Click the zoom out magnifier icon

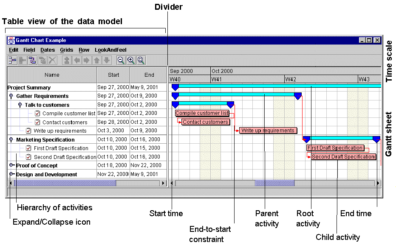[x=121, y=60]
